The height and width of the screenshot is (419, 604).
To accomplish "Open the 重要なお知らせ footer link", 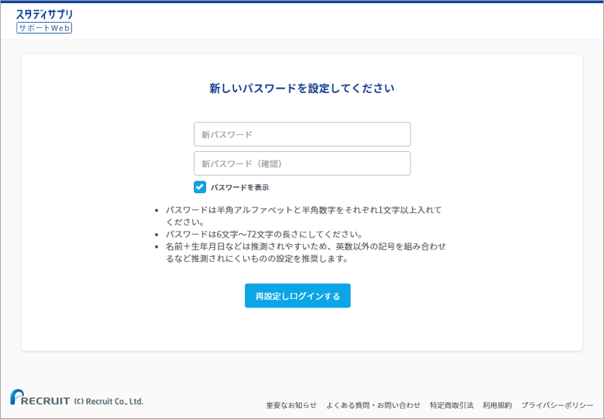I will pos(291,405).
